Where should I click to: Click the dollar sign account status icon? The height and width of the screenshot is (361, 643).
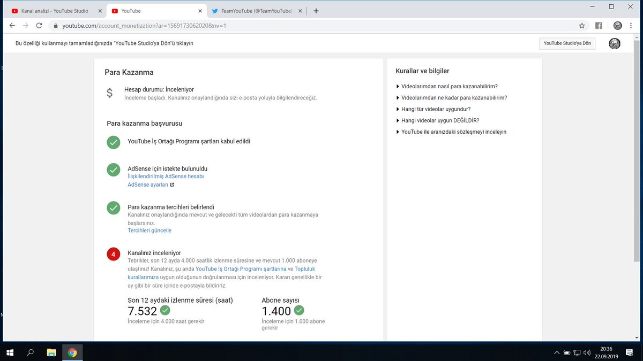109,93
